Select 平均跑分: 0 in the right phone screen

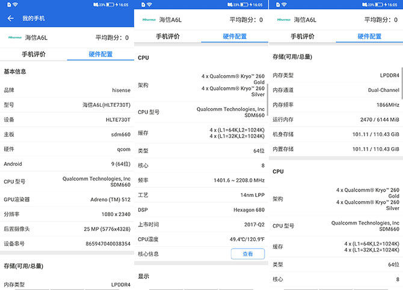(381, 20)
